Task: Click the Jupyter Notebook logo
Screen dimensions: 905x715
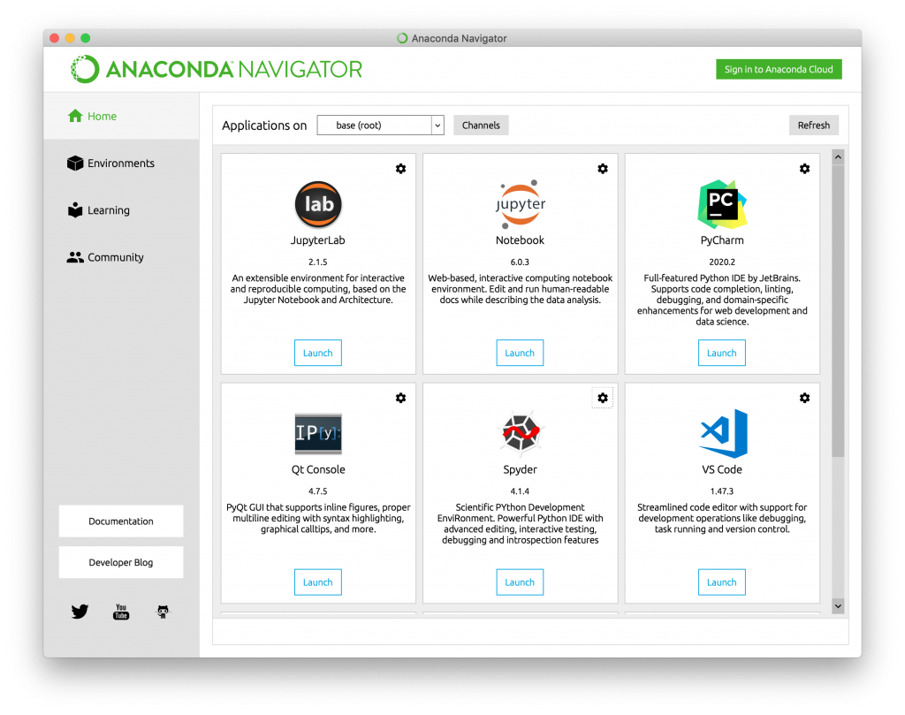Action: (520, 204)
